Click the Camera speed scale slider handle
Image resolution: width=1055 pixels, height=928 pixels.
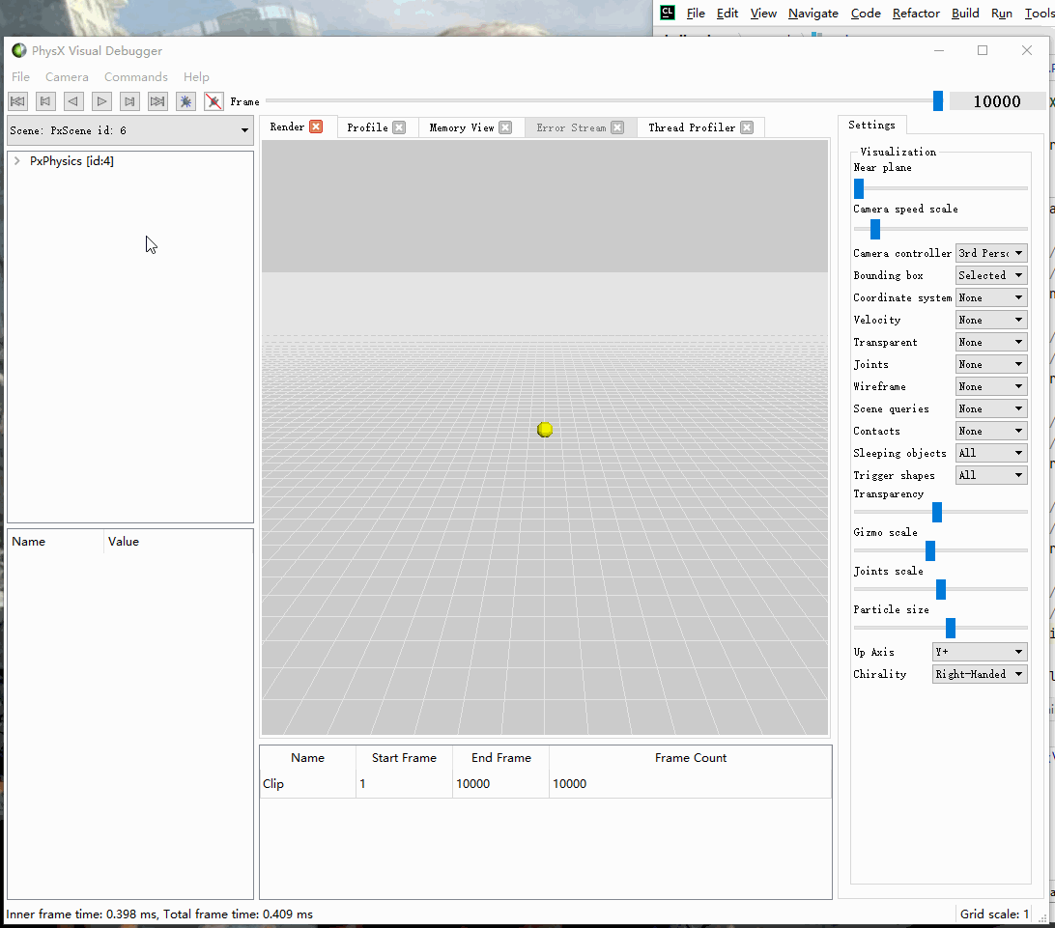[x=875, y=229]
